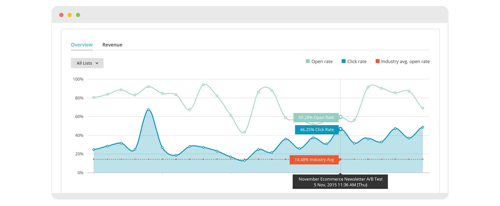Click the highlighted open rate data point
Screen dimensions: 500x206
[x=340, y=117]
